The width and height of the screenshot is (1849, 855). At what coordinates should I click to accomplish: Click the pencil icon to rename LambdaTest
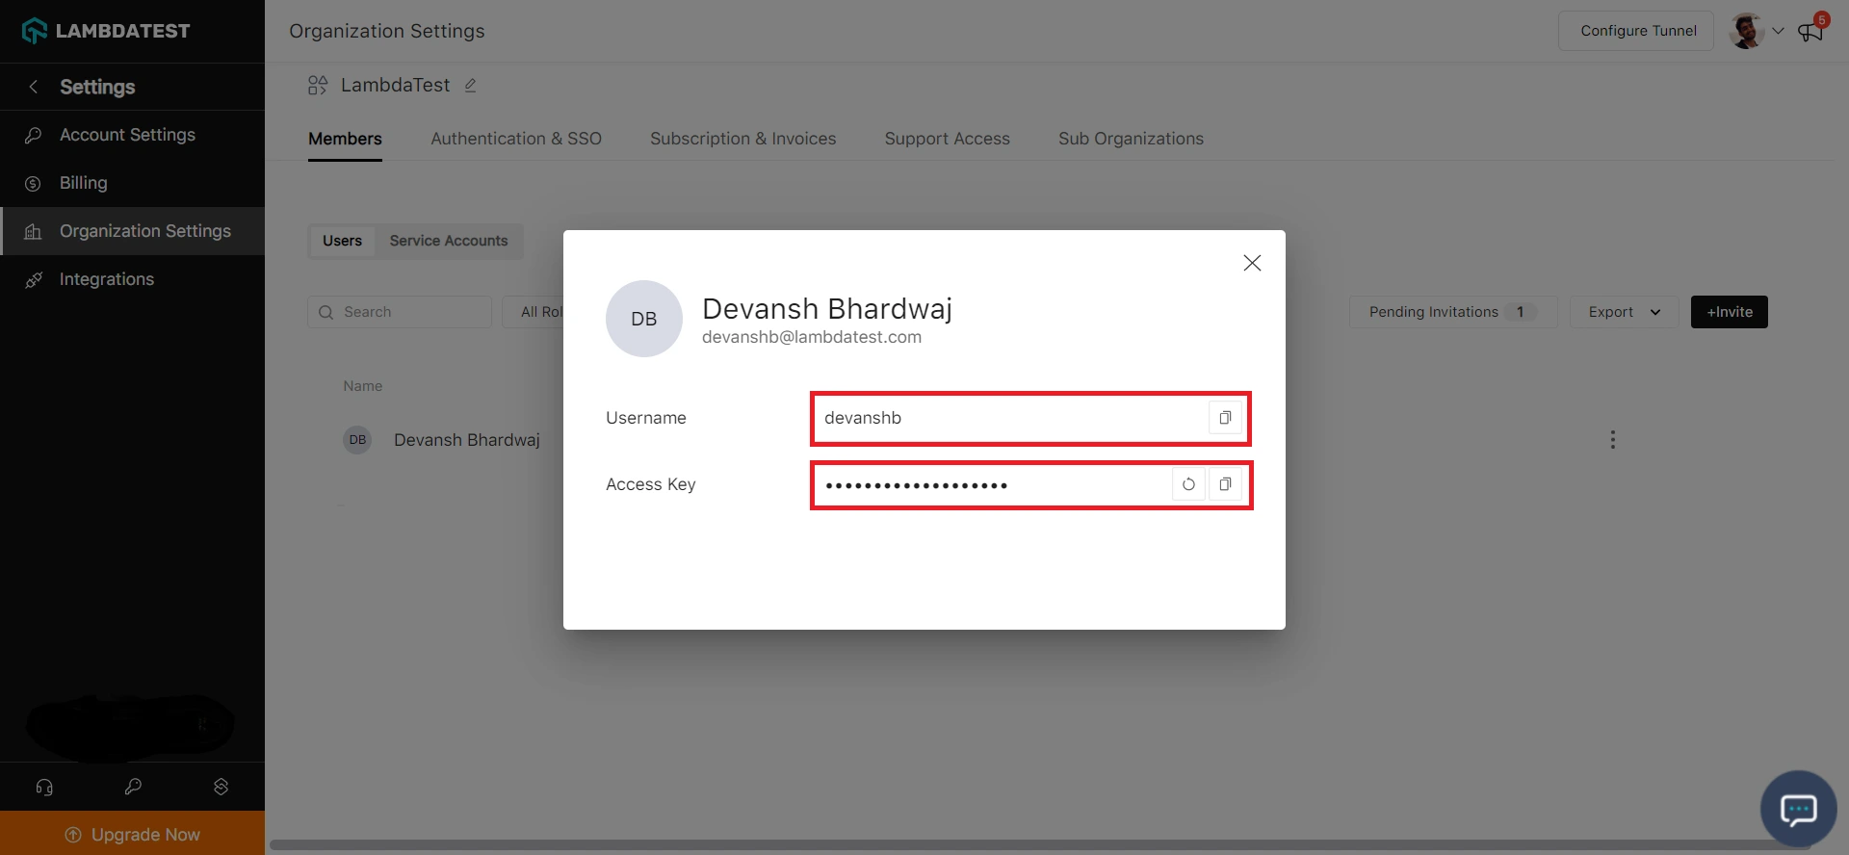470,86
